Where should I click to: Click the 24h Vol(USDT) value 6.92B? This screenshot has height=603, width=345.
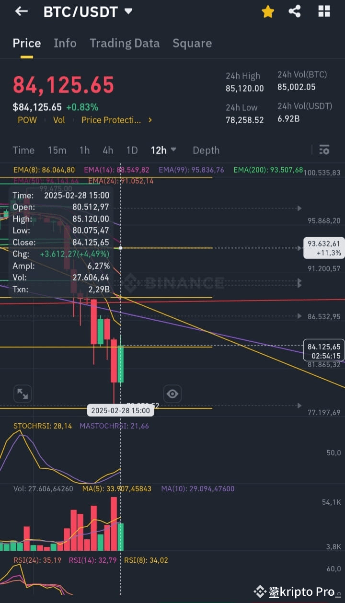click(288, 118)
